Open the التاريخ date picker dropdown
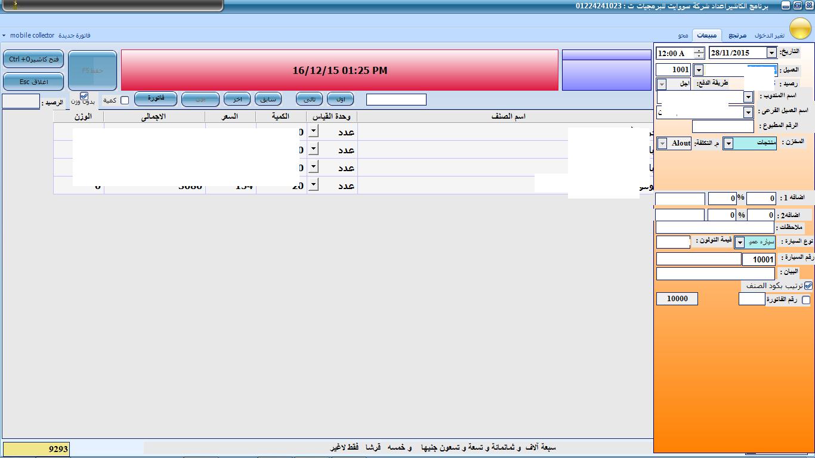Image resolution: width=815 pixels, height=458 pixels. click(771, 53)
